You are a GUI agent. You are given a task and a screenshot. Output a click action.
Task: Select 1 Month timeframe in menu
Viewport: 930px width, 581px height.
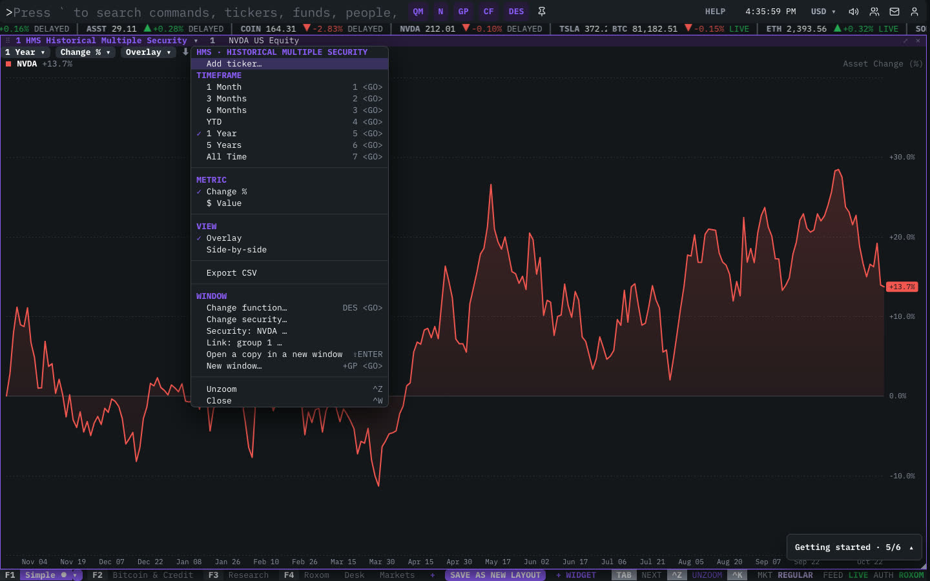click(x=289, y=87)
